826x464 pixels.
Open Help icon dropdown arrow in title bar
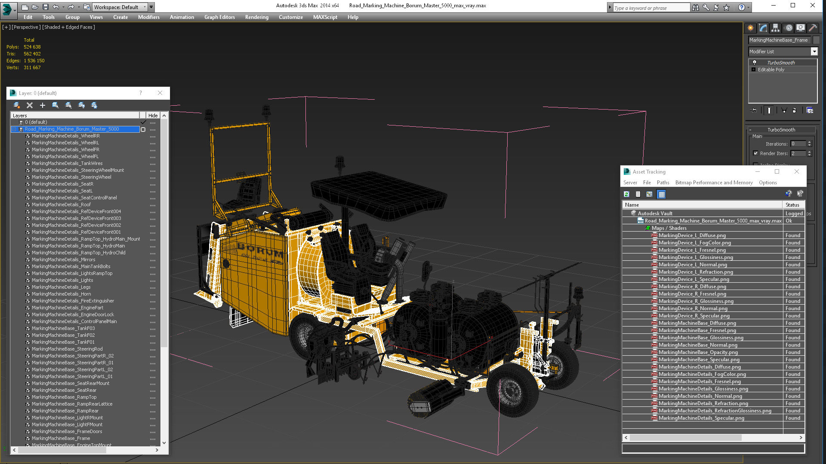[749, 7]
